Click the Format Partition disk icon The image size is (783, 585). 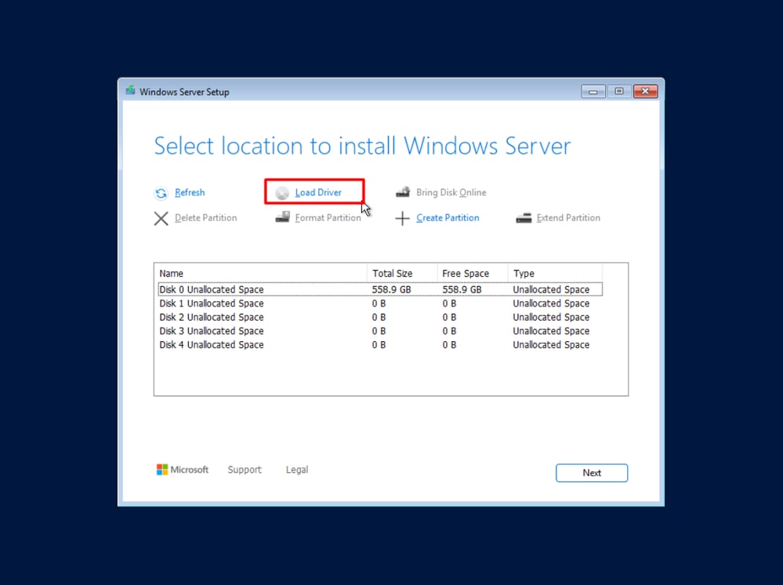[x=282, y=218]
